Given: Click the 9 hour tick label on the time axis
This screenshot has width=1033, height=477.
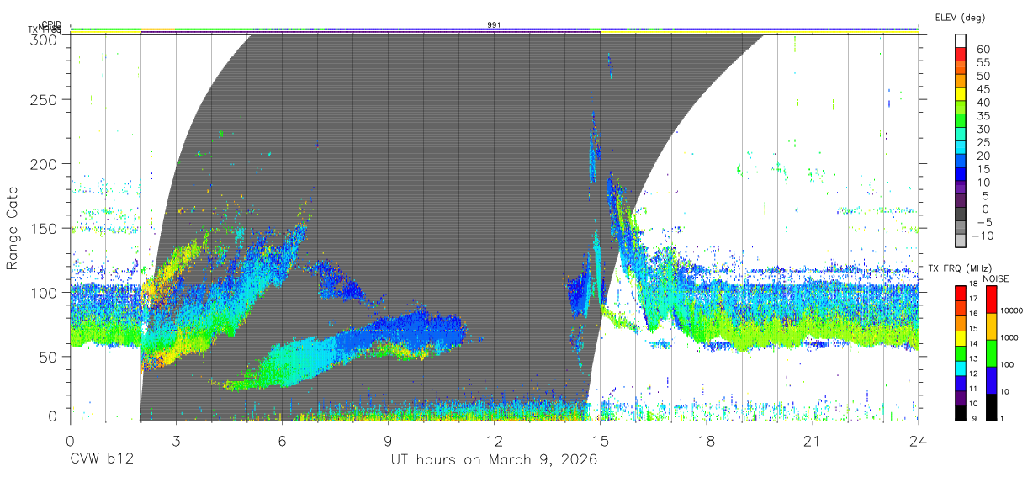Looking at the screenshot, I should [388, 441].
